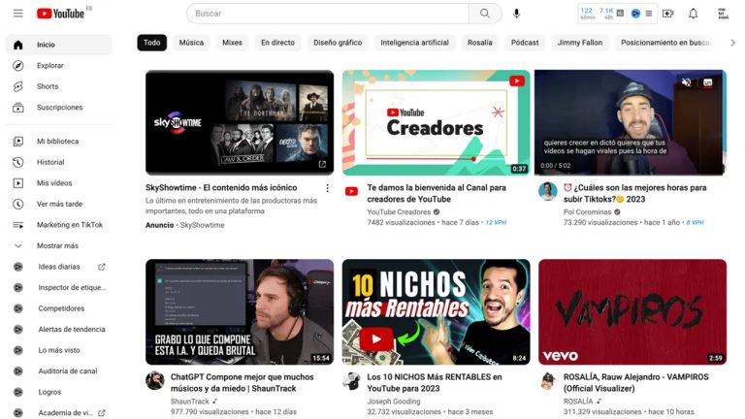Open SkyShowtime ad thumbnail
The width and height of the screenshot is (745, 419).
[240, 122]
